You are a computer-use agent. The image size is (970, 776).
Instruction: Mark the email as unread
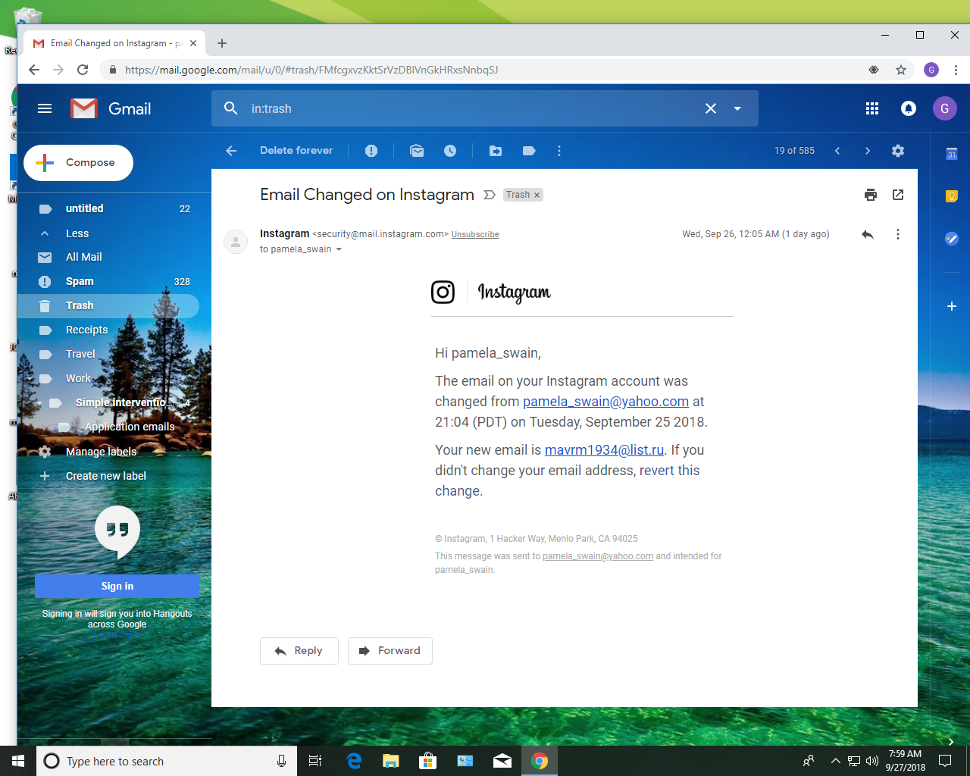click(x=417, y=151)
